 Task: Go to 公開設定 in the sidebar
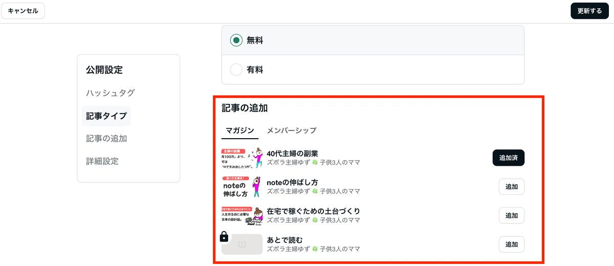click(x=104, y=70)
